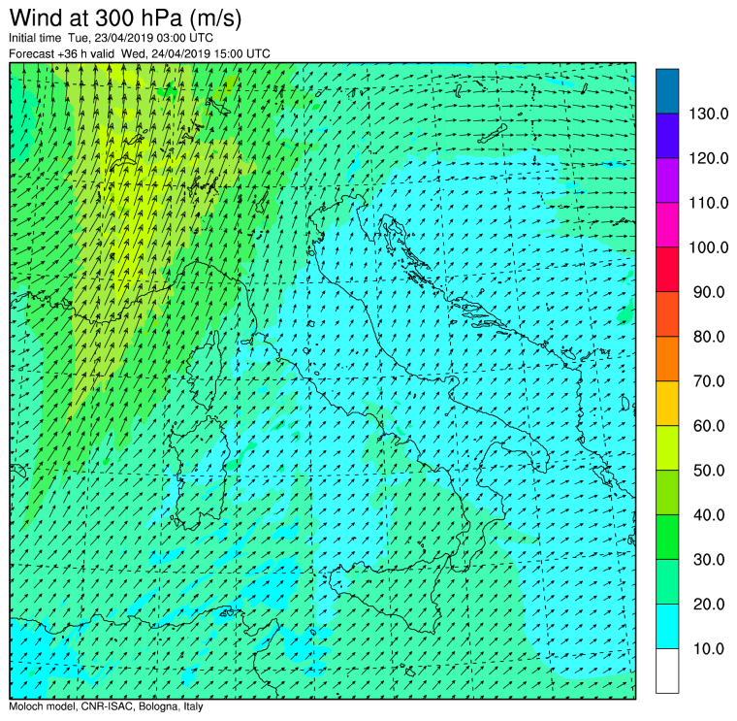Pick the lime green swatch between 40 and 50
Screen dimensions: 737x721
click(667, 492)
